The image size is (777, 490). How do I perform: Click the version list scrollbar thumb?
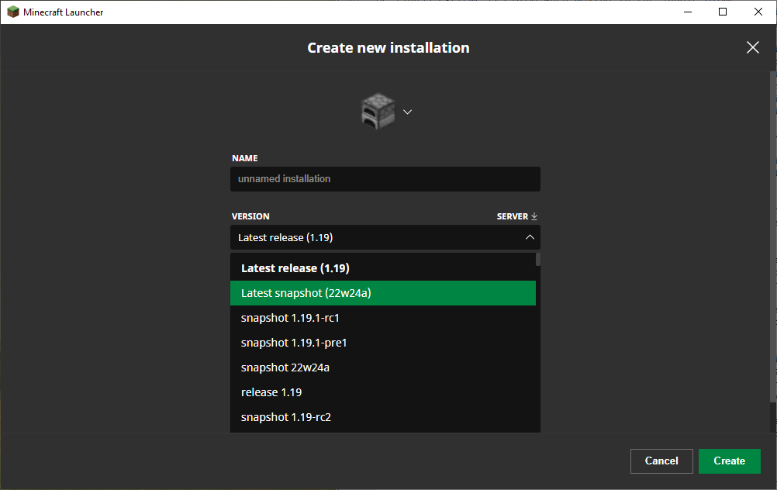click(538, 260)
